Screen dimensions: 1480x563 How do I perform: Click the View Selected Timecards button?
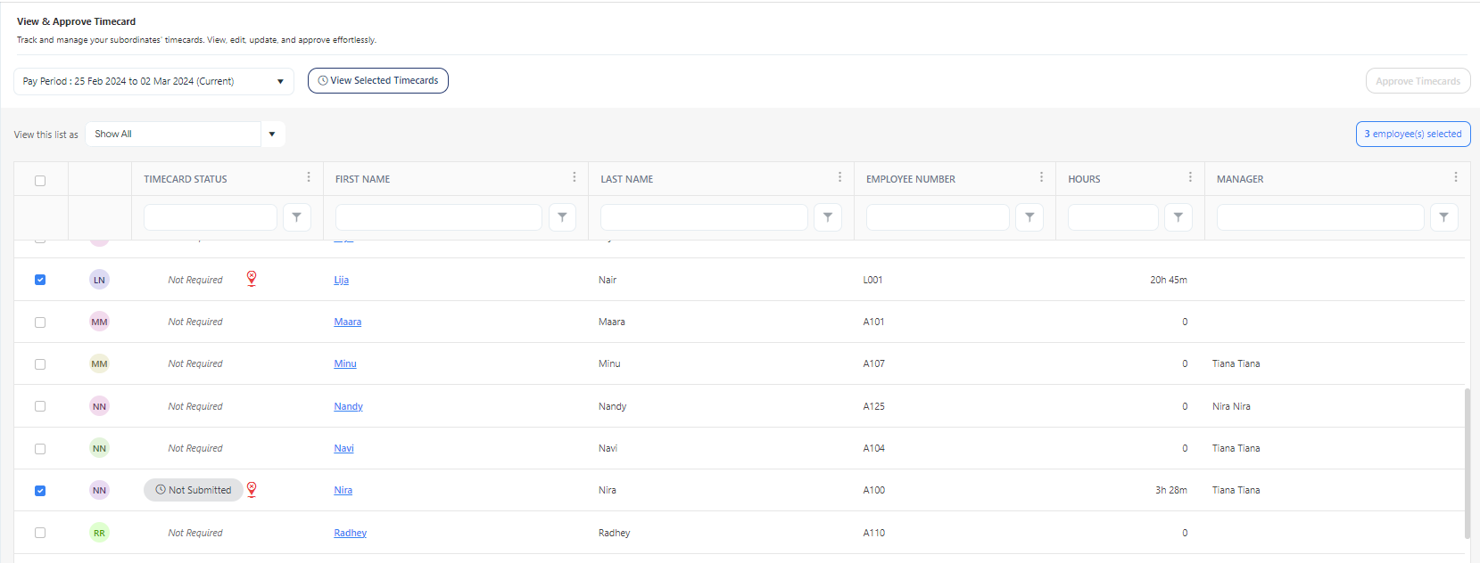pyautogui.click(x=378, y=81)
